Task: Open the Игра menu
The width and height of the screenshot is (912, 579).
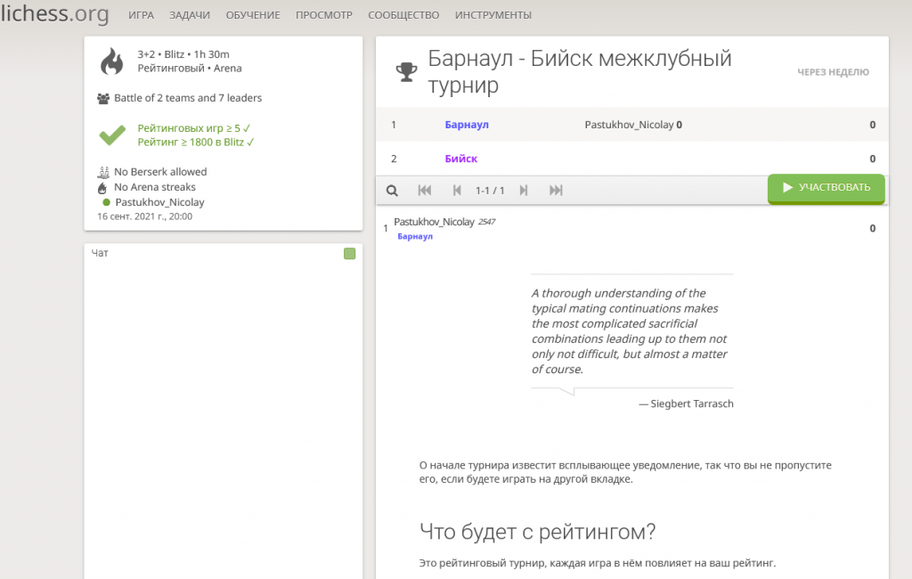Action: coord(141,15)
